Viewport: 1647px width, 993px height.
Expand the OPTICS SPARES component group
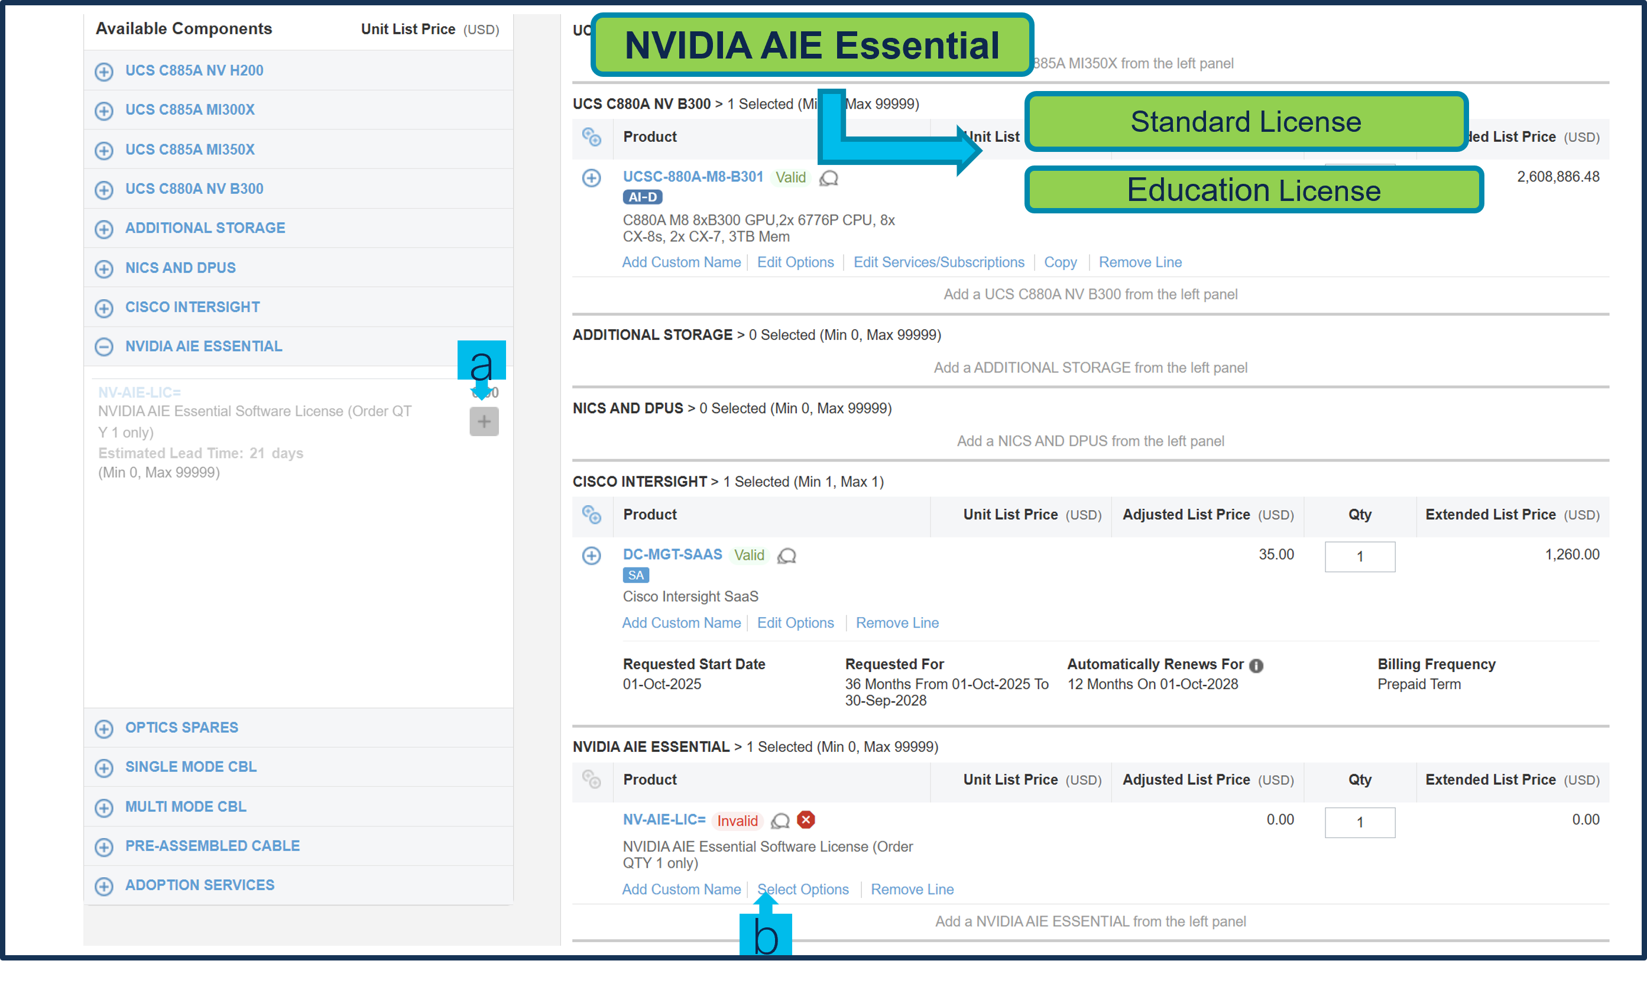(103, 728)
